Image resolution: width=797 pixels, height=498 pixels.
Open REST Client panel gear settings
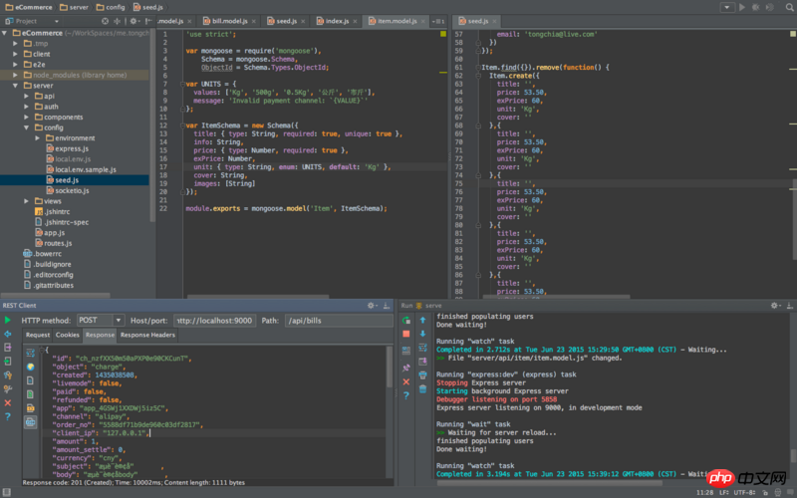(372, 306)
